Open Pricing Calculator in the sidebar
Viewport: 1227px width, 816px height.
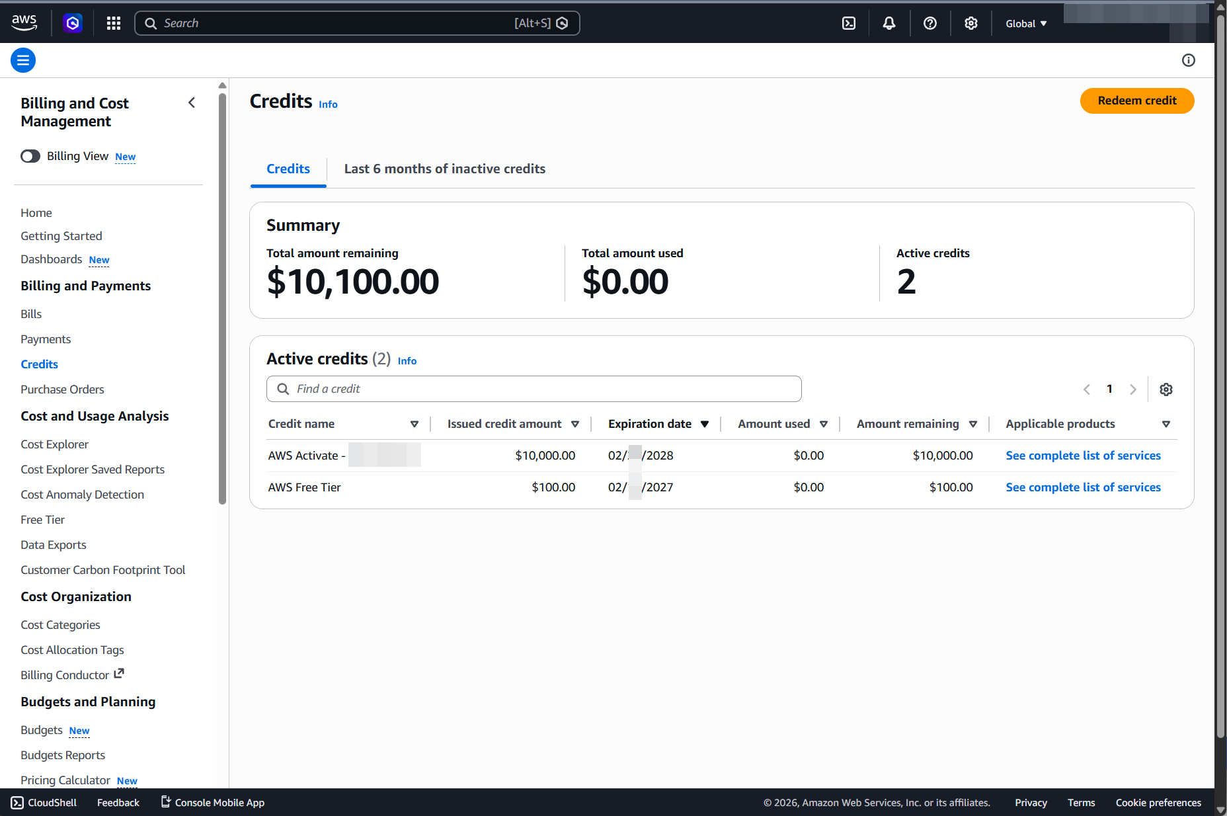pos(65,780)
